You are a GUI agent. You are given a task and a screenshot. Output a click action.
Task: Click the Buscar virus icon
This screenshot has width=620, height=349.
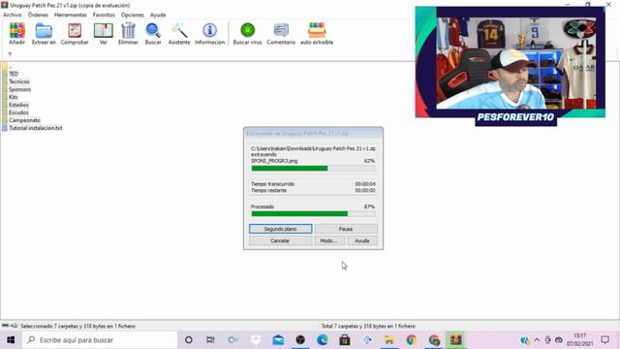point(248,33)
